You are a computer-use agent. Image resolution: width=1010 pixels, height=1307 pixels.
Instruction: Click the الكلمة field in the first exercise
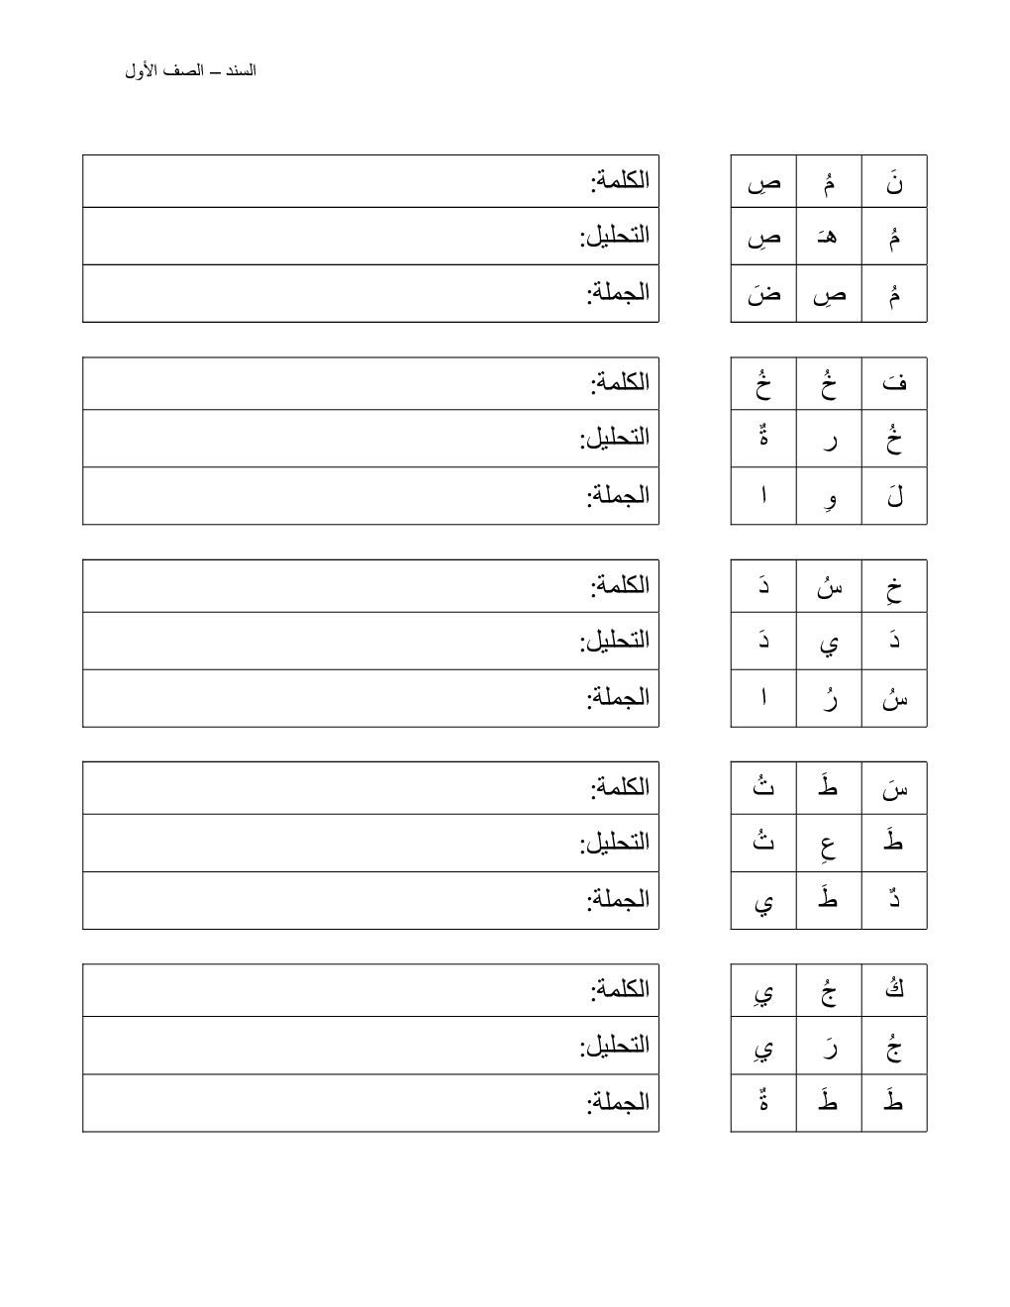tap(370, 181)
